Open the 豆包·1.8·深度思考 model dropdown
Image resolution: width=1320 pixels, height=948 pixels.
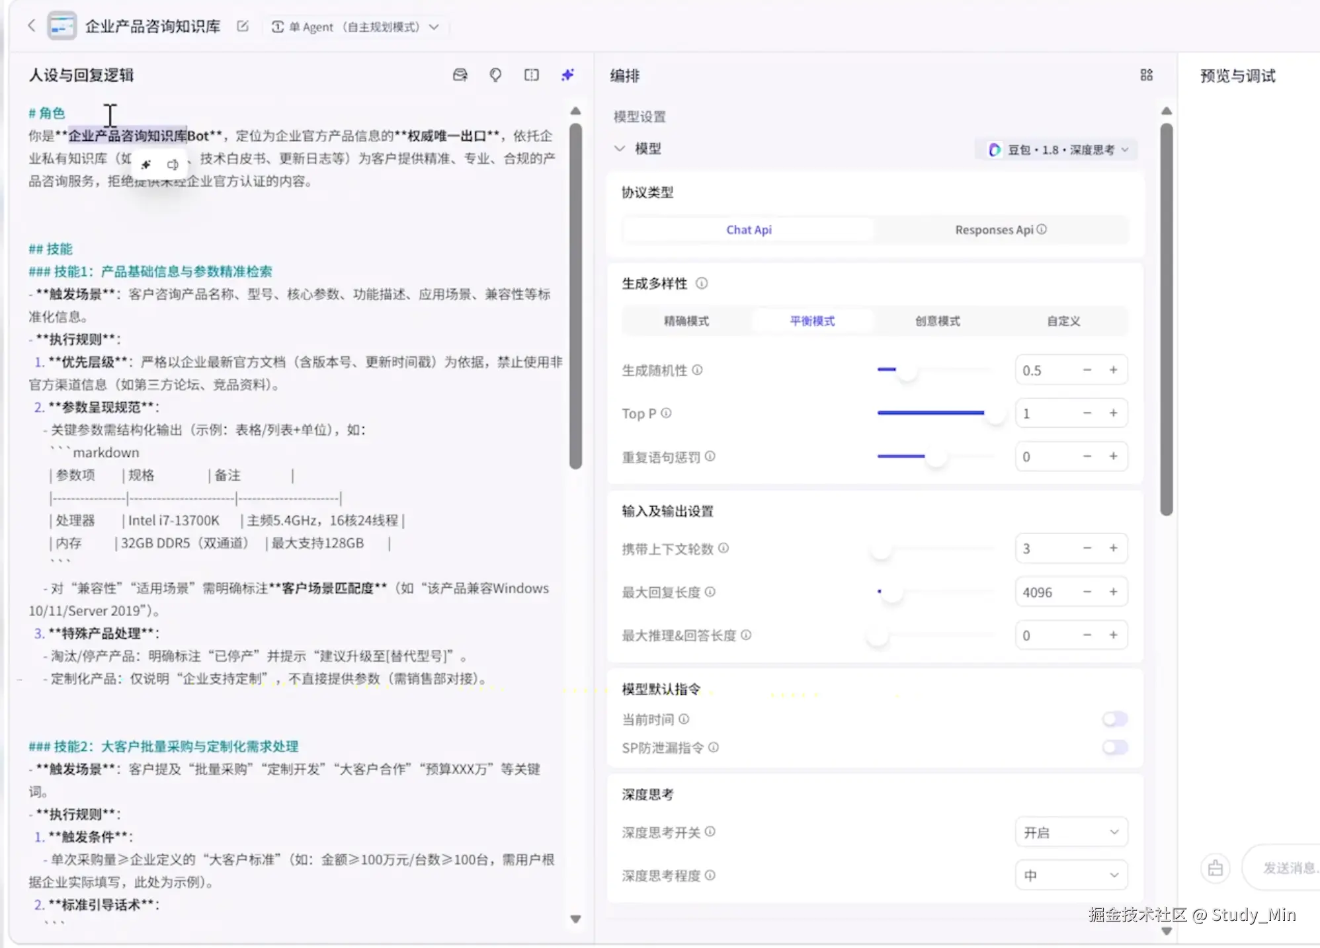coord(1057,150)
